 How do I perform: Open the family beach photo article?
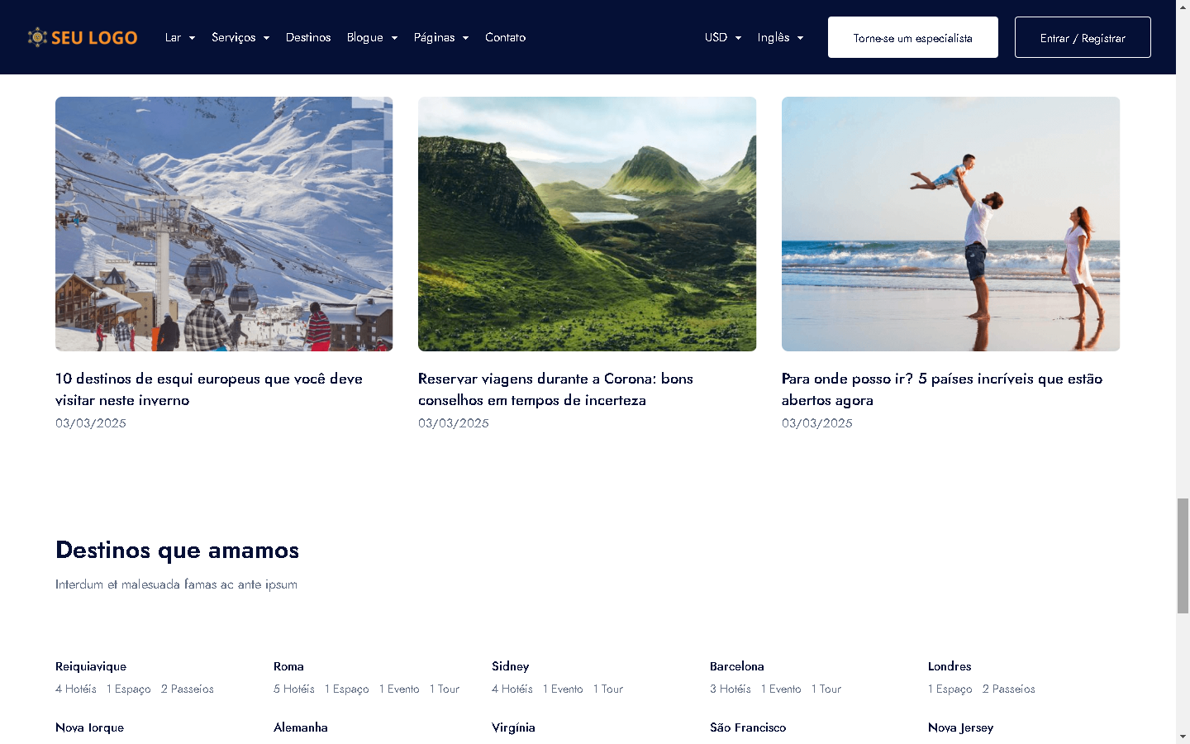[x=950, y=224]
